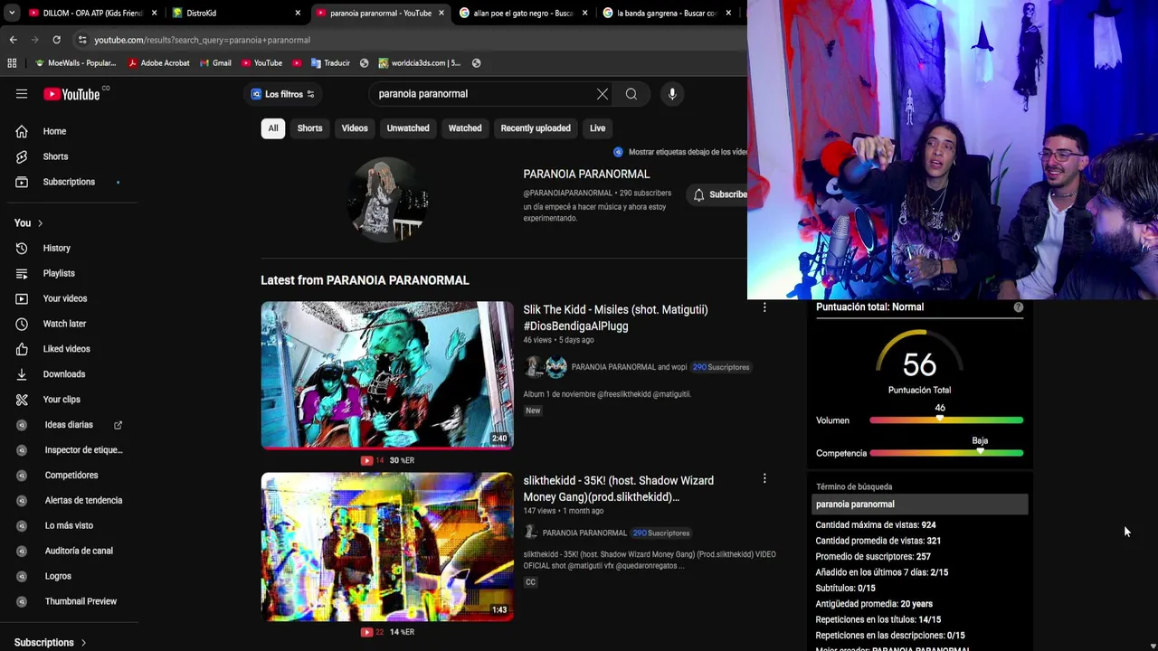Image resolution: width=1158 pixels, height=651 pixels.
Task: Click the Volumen score slider bar
Action: tap(946, 420)
